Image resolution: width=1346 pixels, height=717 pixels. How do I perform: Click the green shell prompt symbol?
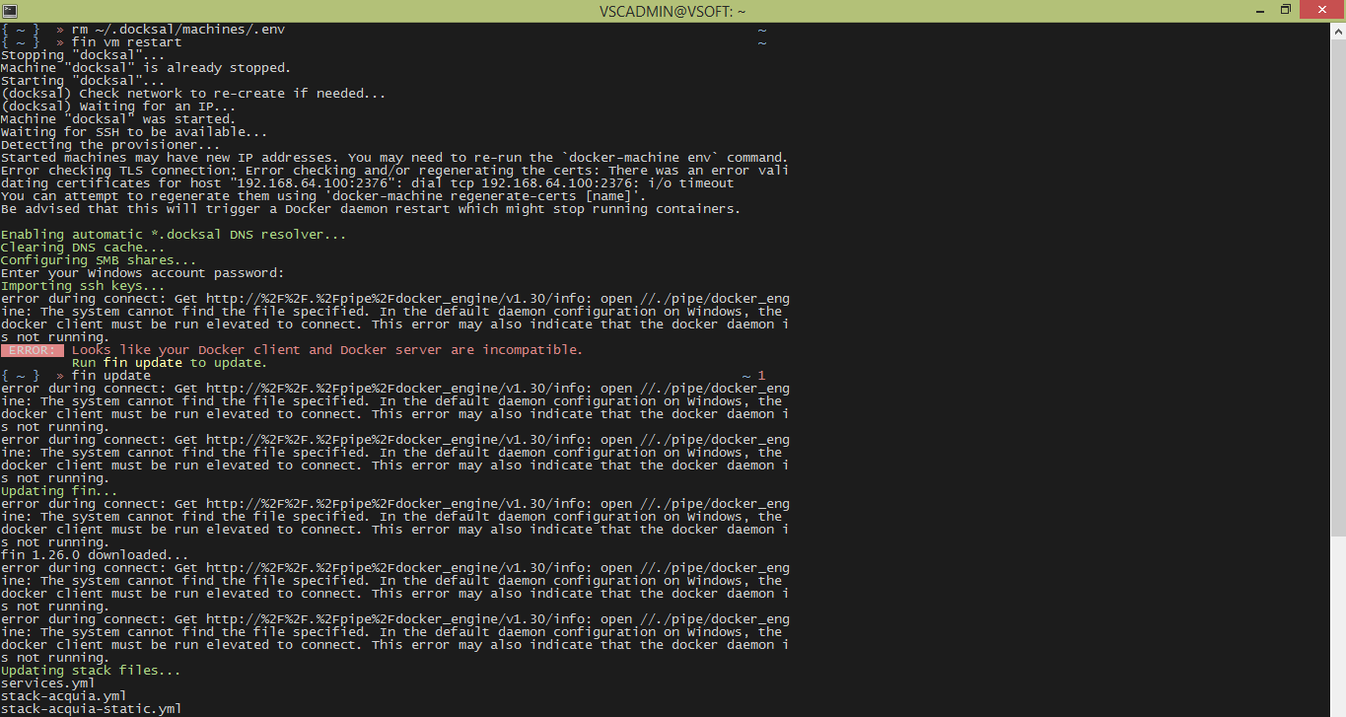59,29
